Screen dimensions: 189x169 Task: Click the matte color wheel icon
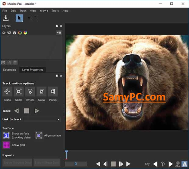(x=25, y=33)
